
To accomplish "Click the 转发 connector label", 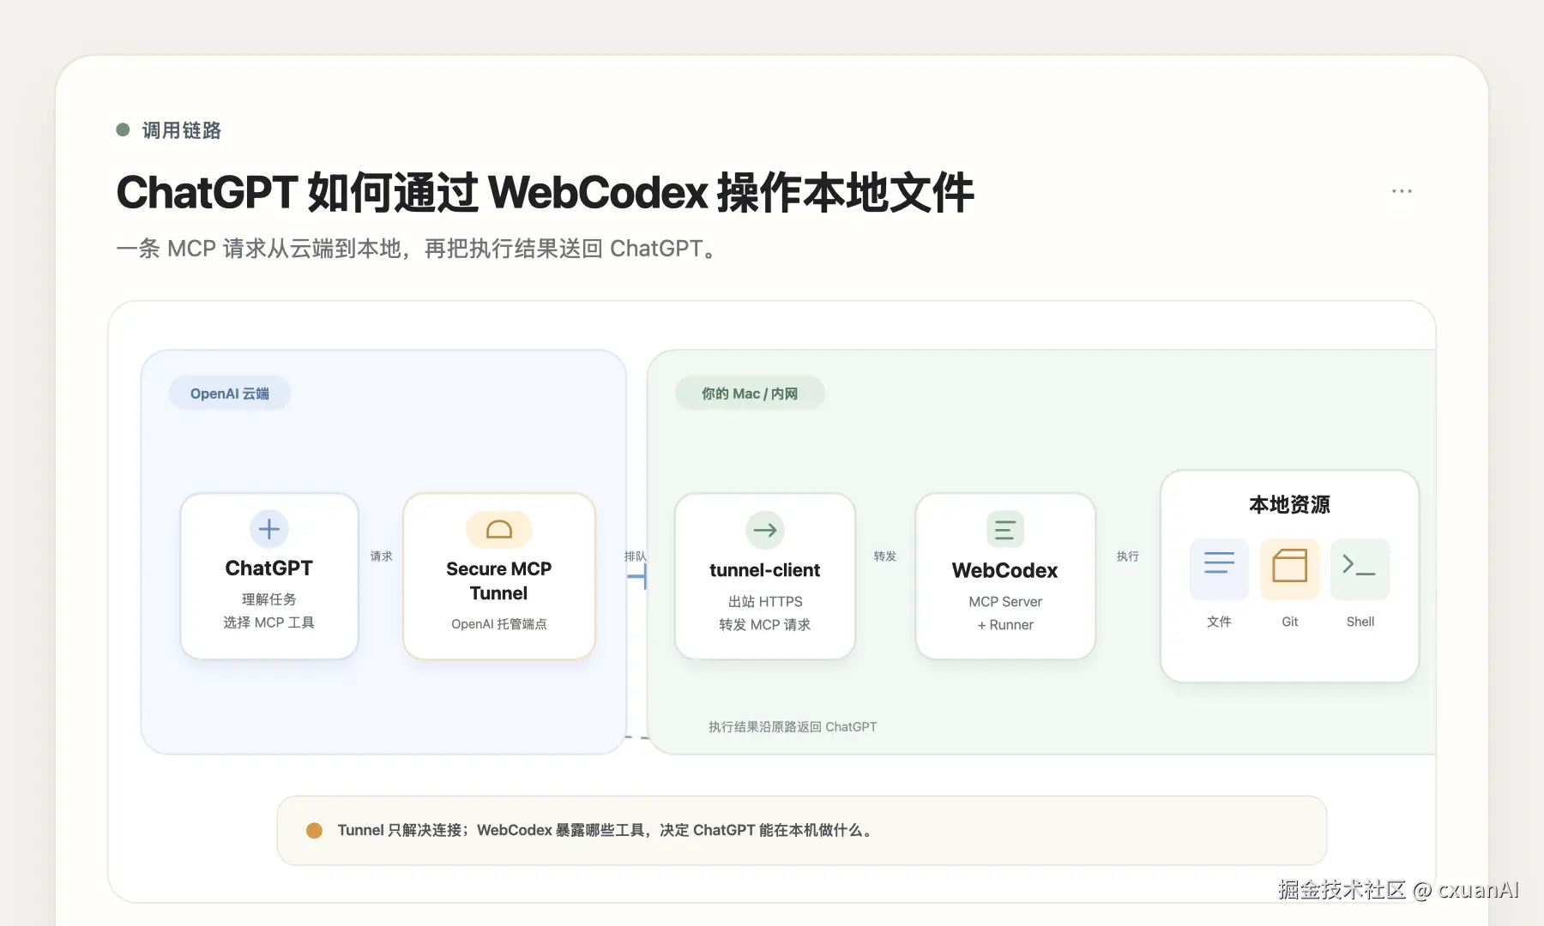I will [x=885, y=556].
